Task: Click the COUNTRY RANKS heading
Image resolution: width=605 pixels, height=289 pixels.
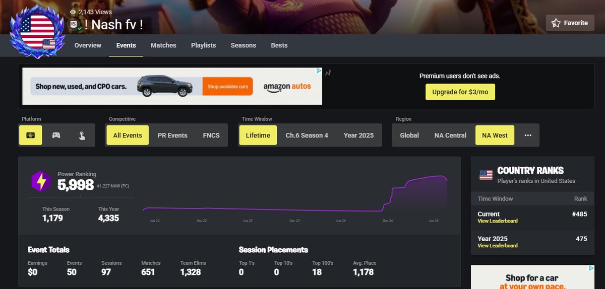Action: [530, 171]
